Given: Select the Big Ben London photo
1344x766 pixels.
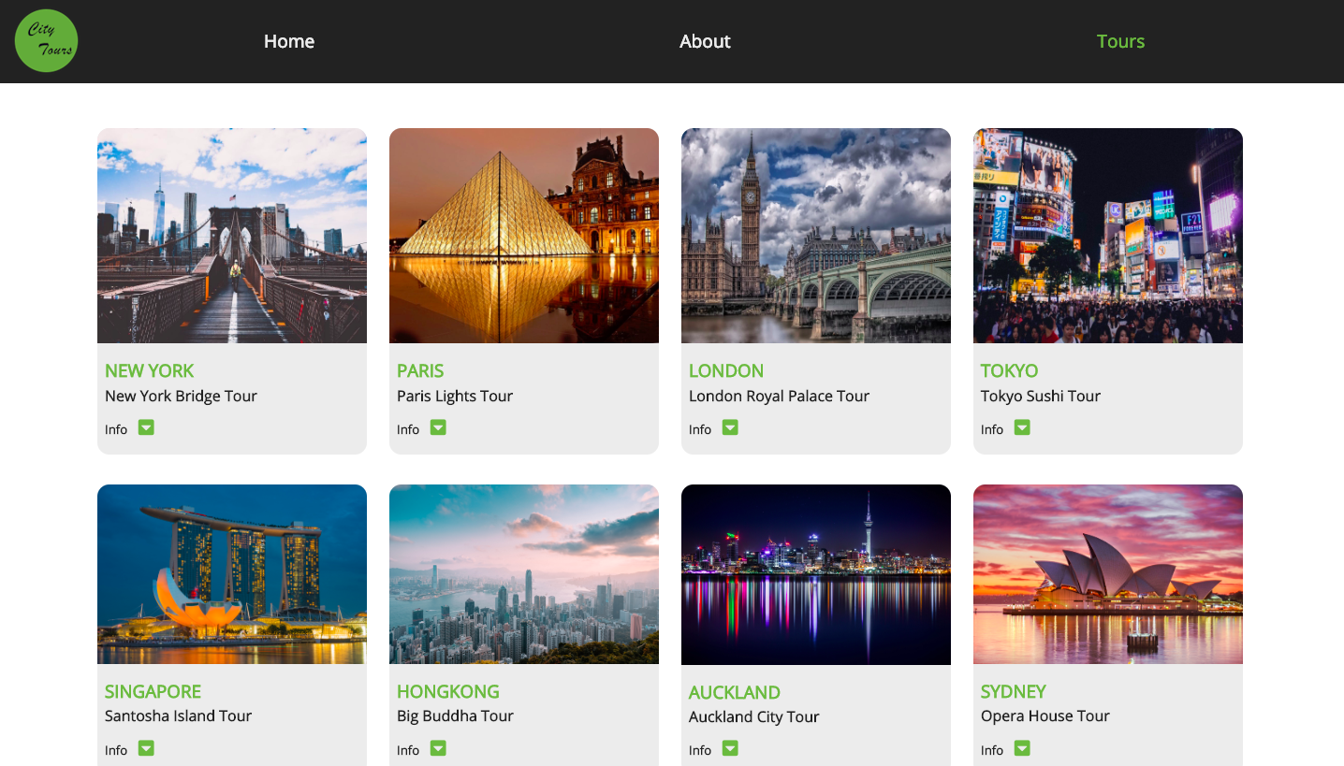Looking at the screenshot, I should click(816, 236).
